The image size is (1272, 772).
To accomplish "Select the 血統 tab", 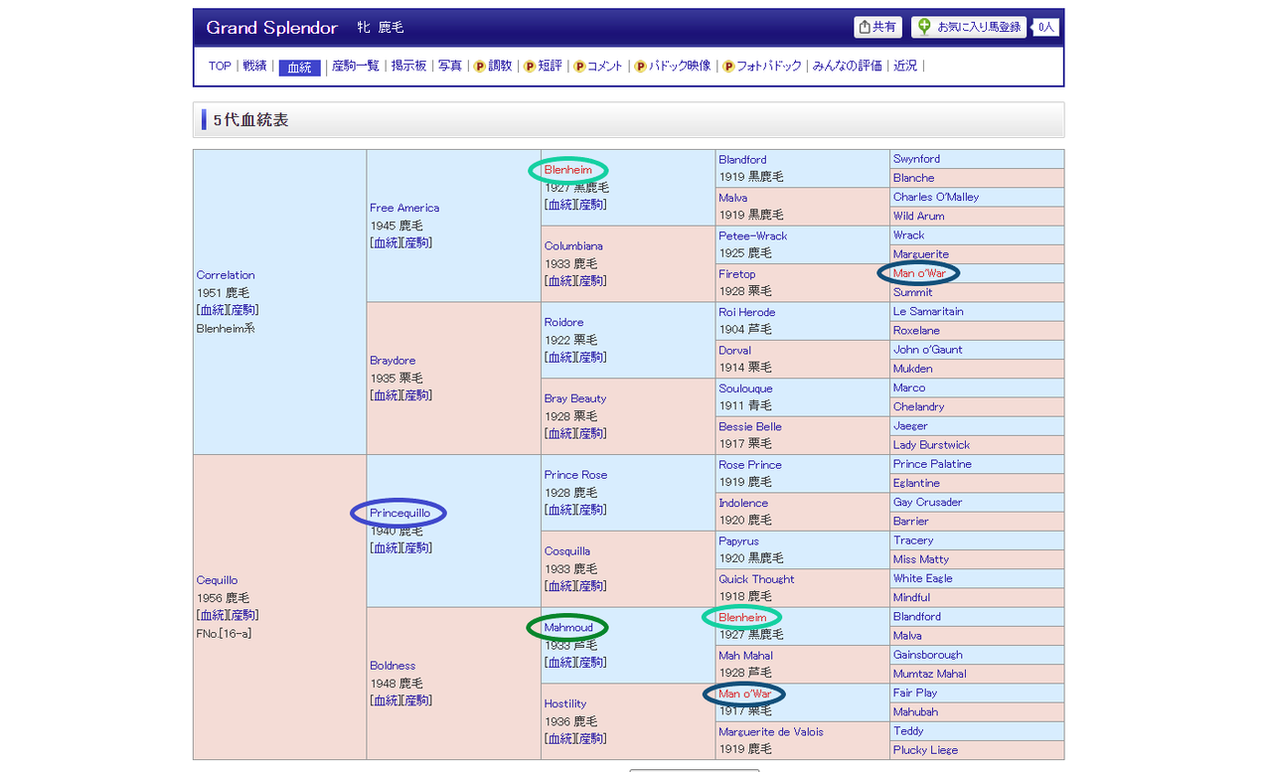I will [299, 68].
